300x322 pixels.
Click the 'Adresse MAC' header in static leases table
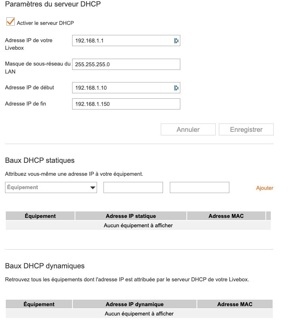tap(226, 216)
